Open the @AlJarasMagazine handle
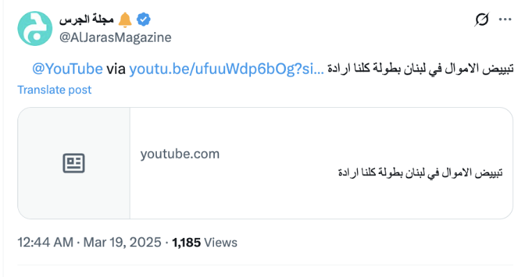525x277 pixels. click(x=115, y=38)
